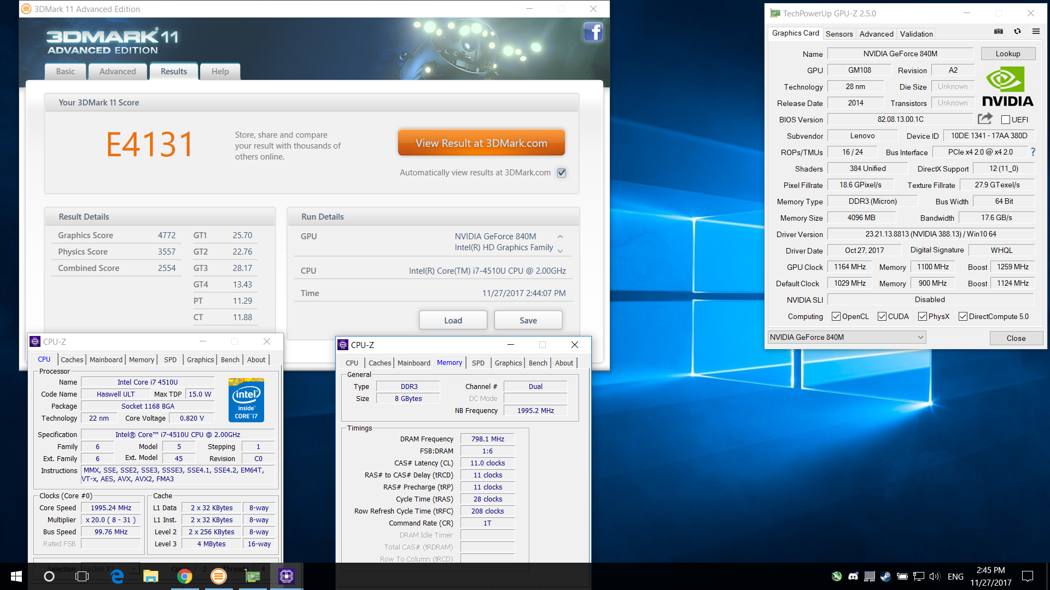Open Cortana search circle in taskbar
The height and width of the screenshot is (590, 1050).
click(49, 576)
